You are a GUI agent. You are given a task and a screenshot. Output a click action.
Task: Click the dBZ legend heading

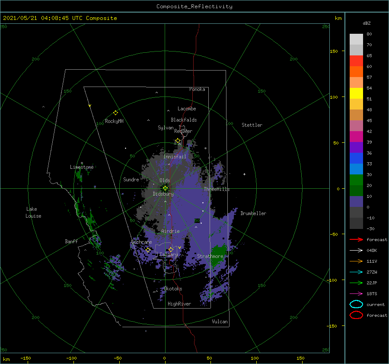tap(367, 23)
